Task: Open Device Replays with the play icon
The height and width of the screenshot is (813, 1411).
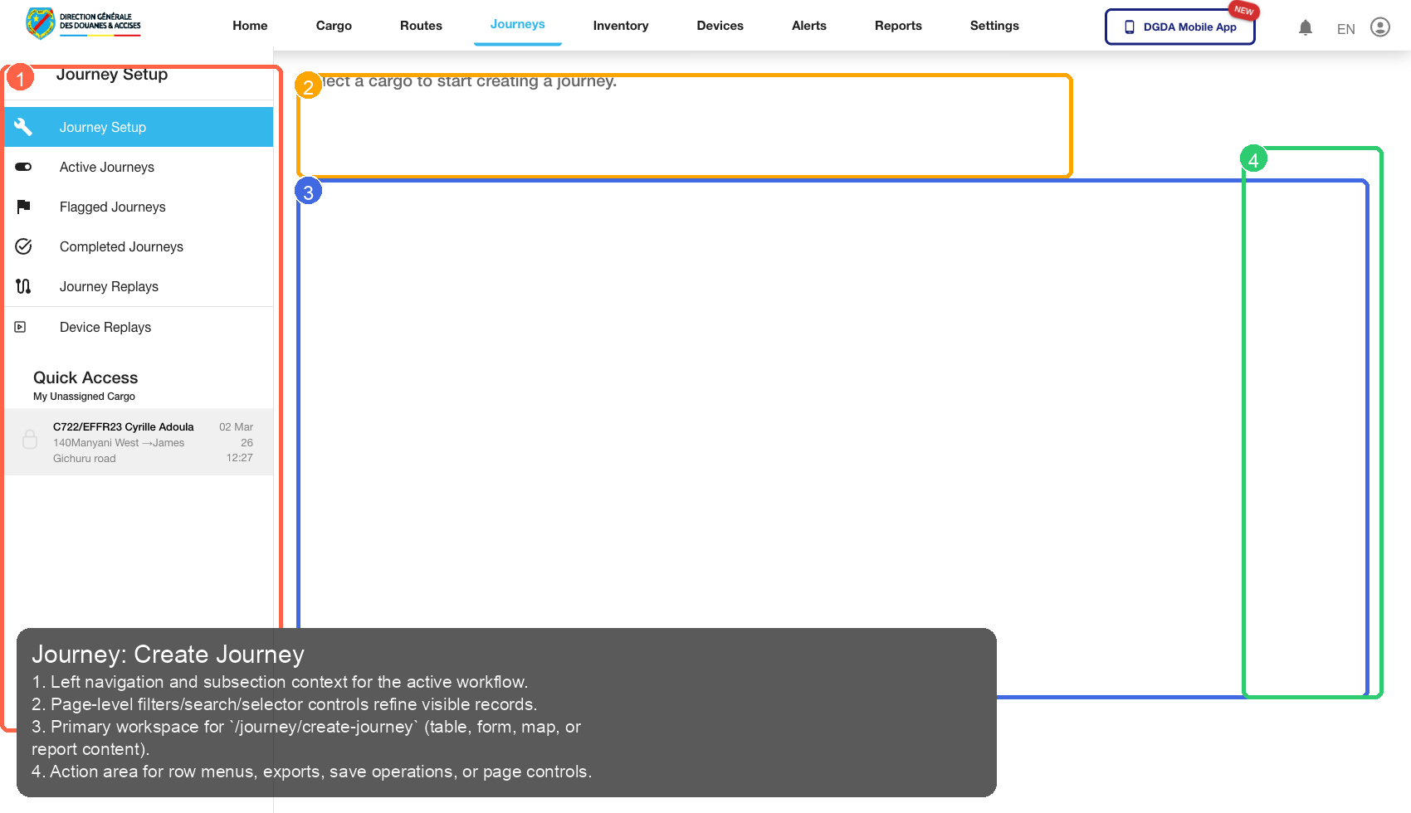Action: [x=20, y=326]
